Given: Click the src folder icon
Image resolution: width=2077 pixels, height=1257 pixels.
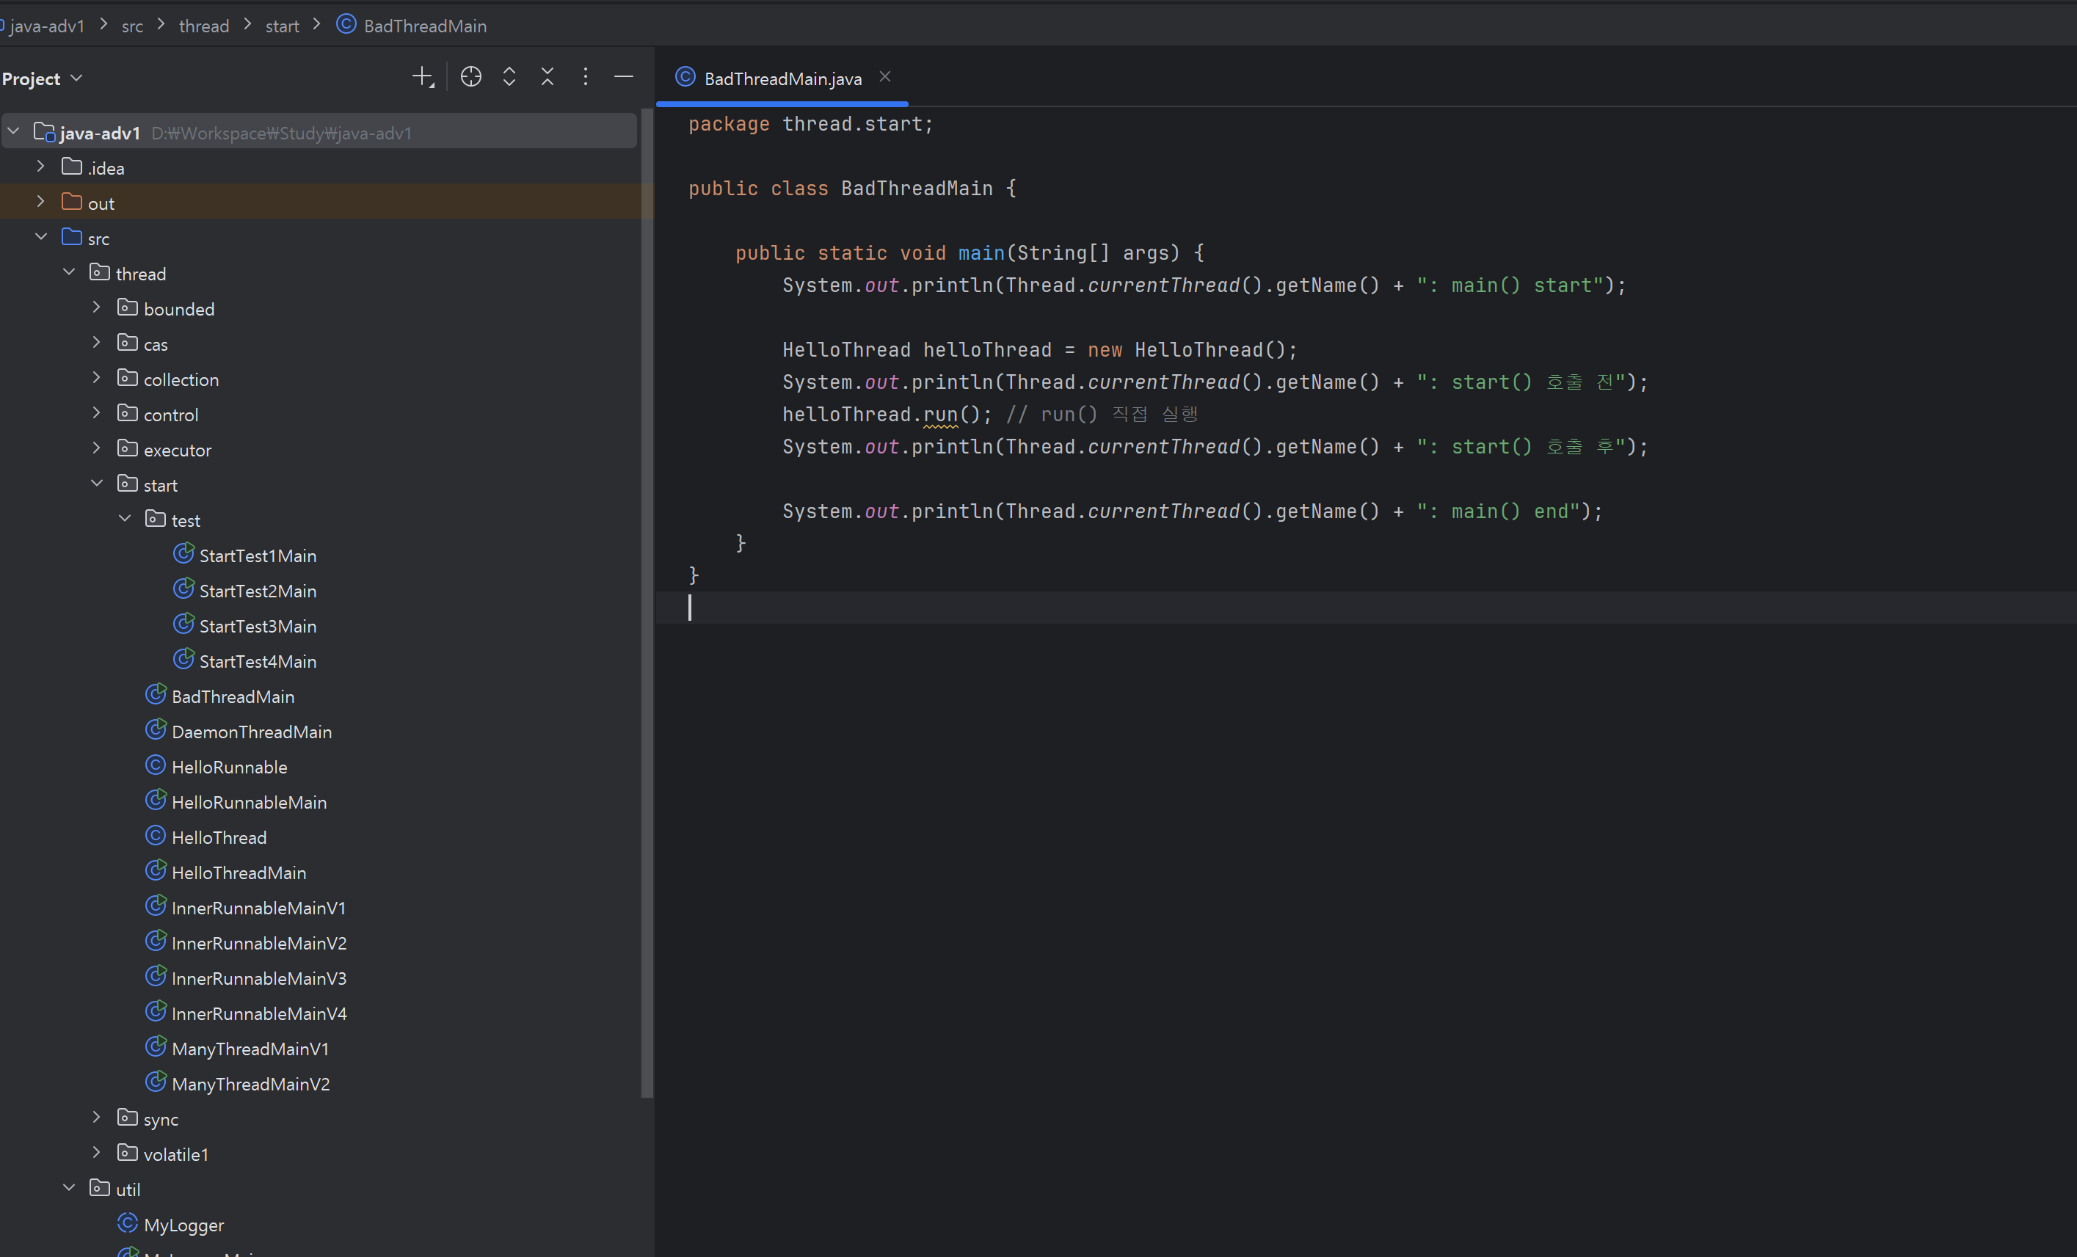Looking at the screenshot, I should tap(72, 237).
